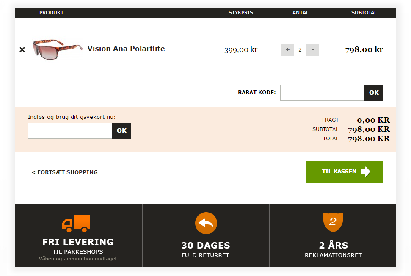Viewport: 411px width, 276px height.
Task: Click the orange return arrow icon
Action: click(206, 223)
